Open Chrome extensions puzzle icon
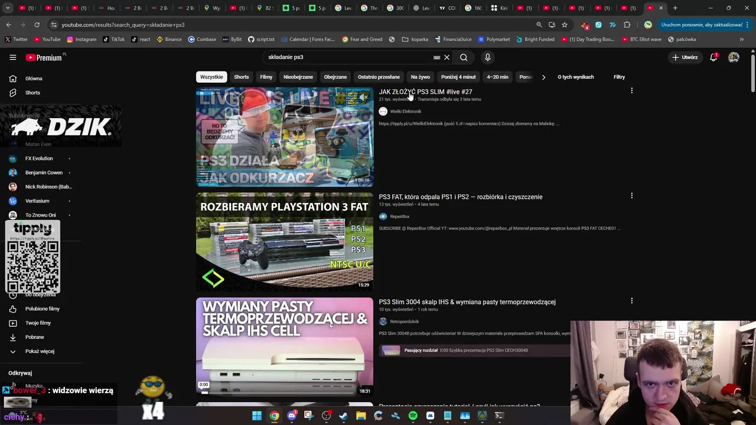 pyautogui.click(x=627, y=25)
